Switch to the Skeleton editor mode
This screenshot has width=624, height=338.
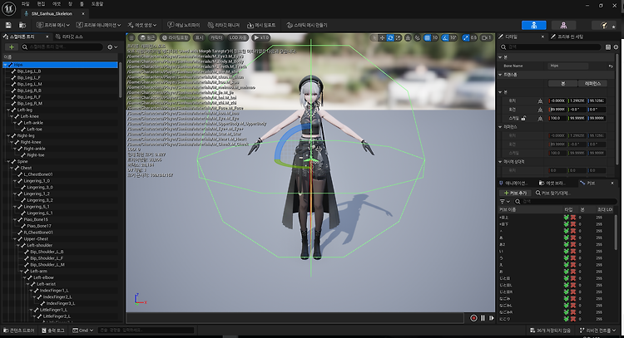[x=534, y=25]
